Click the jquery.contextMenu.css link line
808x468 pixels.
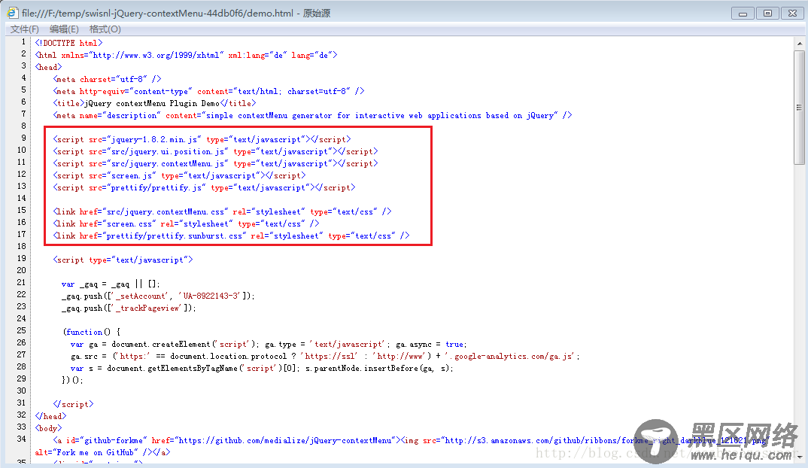(222, 212)
